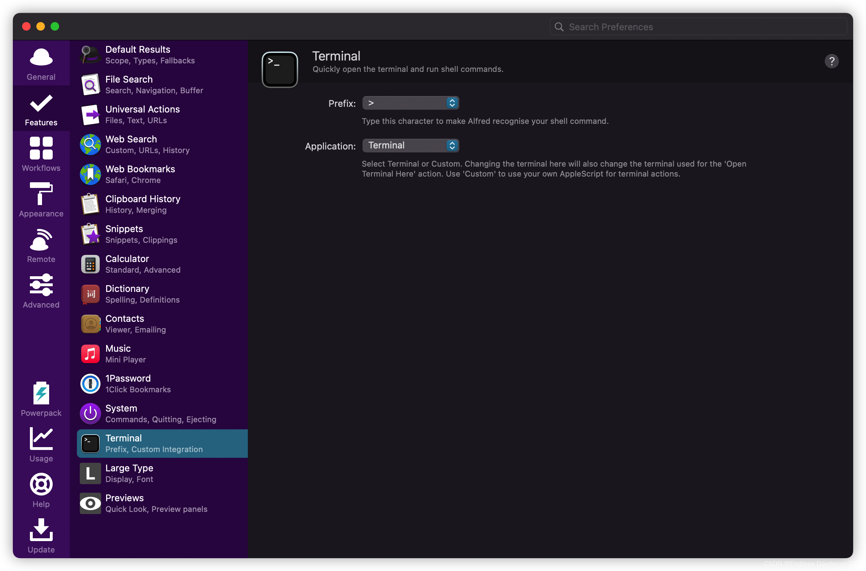Open the Remote section icon
The height and width of the screenshot is (571, 866).
pos(41,240)
